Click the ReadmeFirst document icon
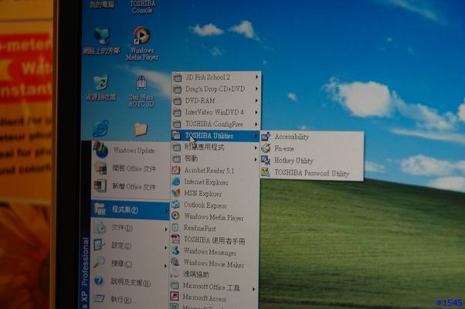This screenshot has height=309, width=465. coord(175,227)
